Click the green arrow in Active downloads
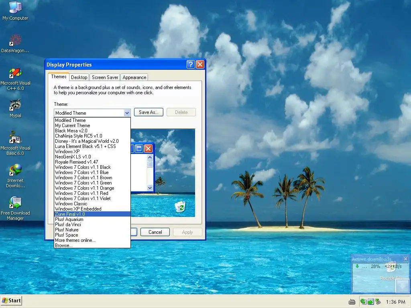Screen dimensions: 411x308 pyautogui.click(x=357, y=266)
